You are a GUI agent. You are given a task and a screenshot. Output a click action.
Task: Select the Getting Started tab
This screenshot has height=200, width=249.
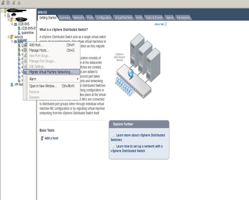(48, 18)
